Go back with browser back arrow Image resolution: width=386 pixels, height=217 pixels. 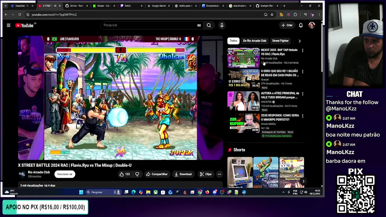(x=6, y=14)
